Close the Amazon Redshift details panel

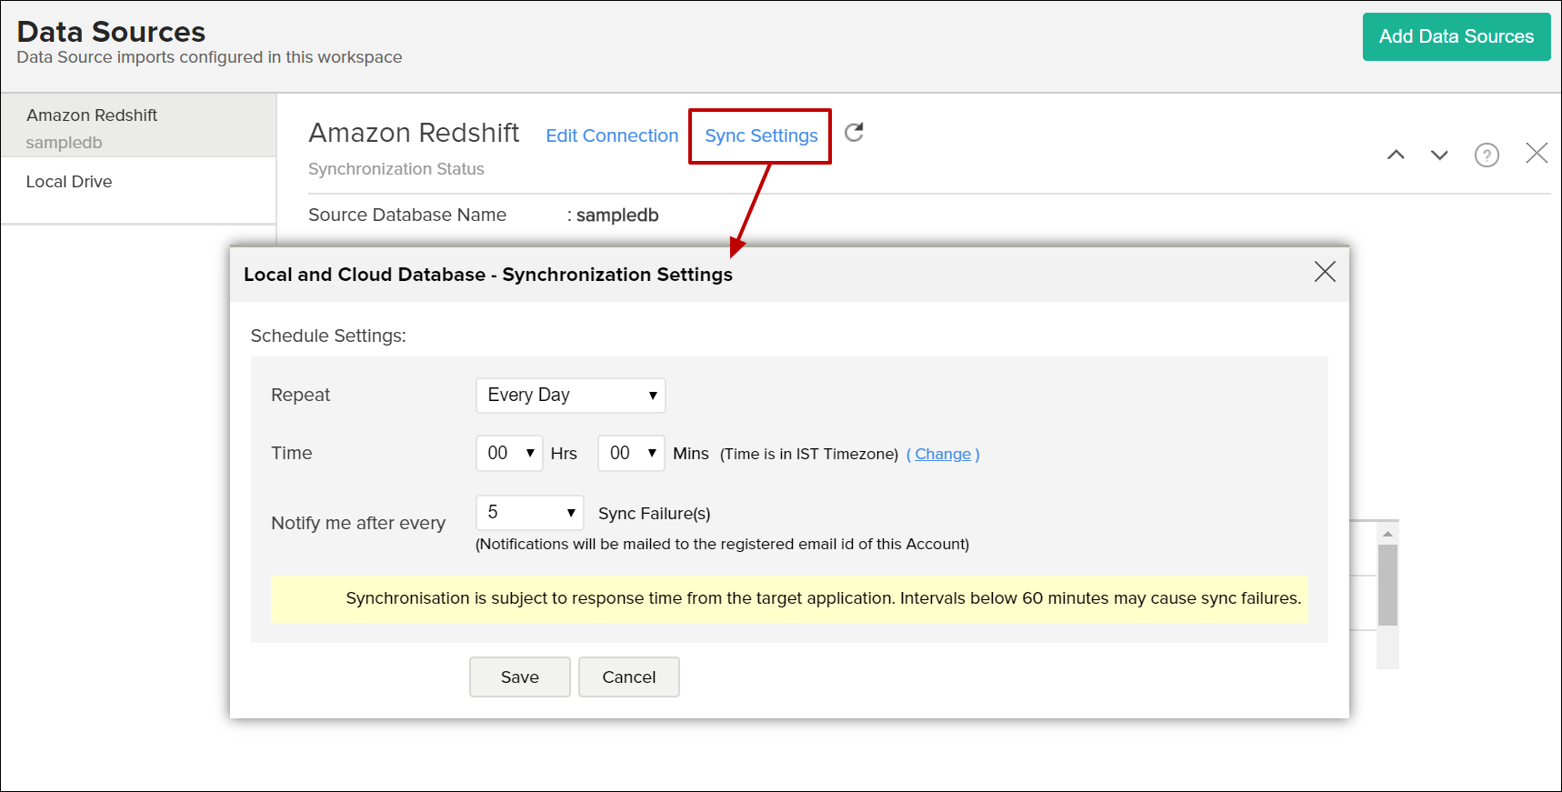pyautogui.click(x=1537, y=153)
